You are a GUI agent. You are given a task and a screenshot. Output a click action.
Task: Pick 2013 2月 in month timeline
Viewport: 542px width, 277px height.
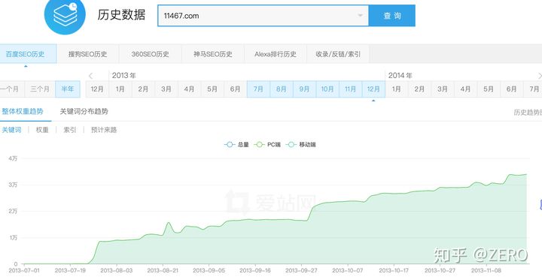pos(143,89)
